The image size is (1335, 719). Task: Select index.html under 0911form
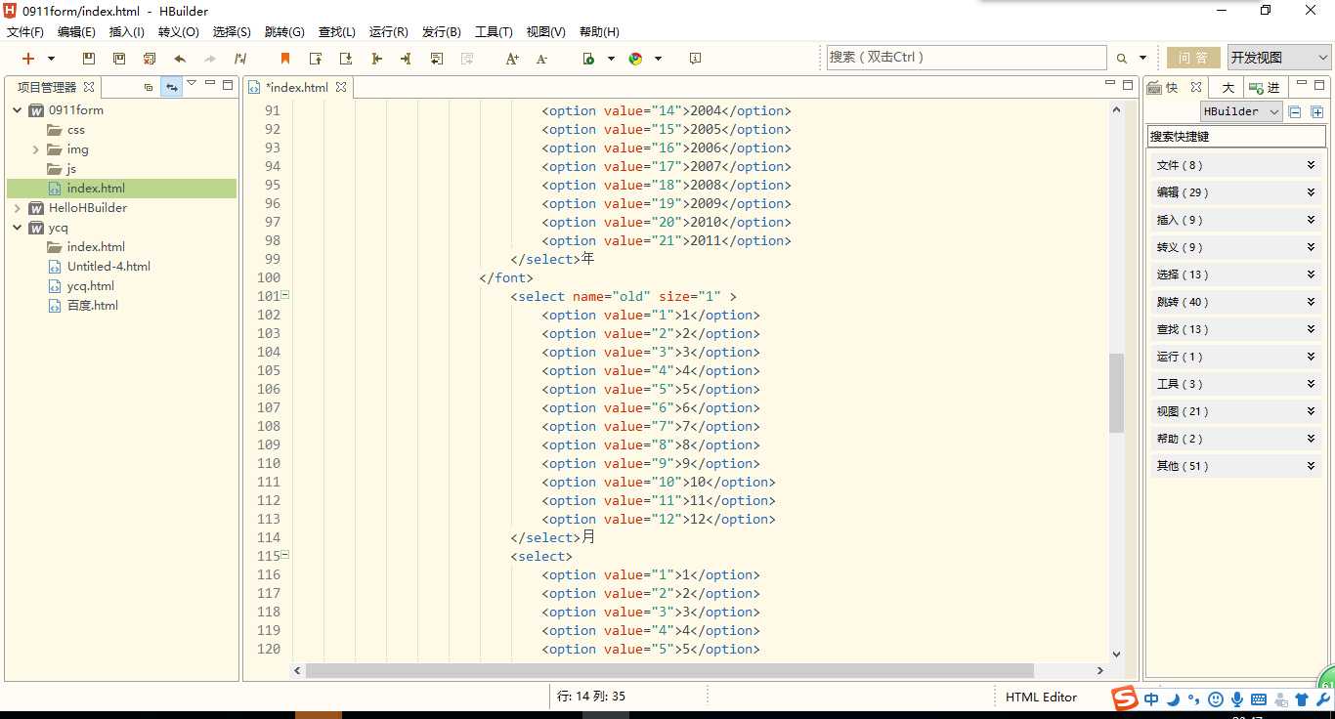pos(96,189)
